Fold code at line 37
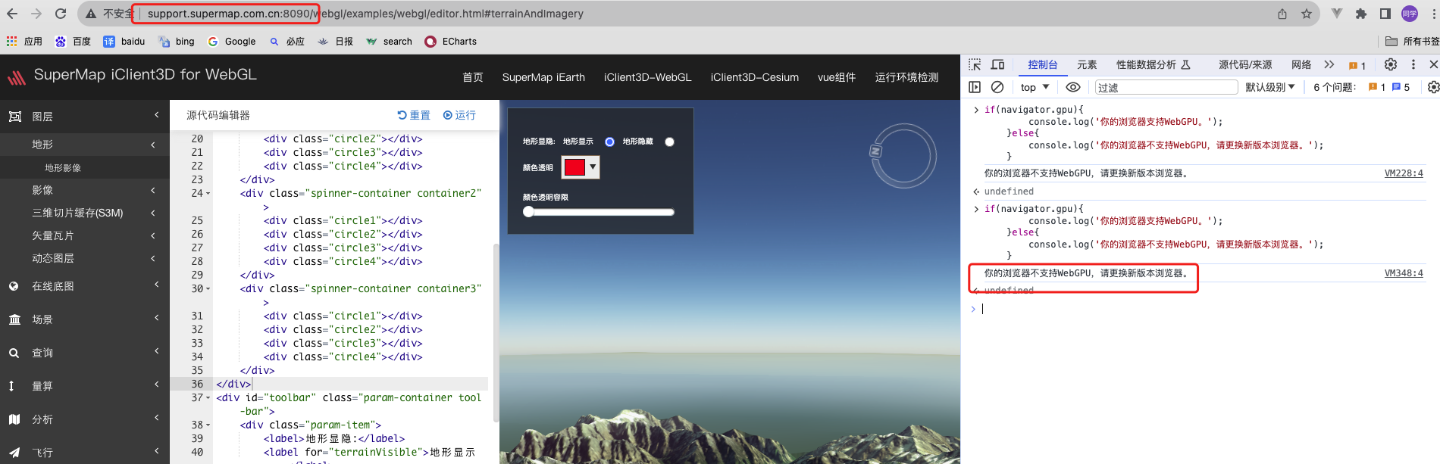Screen dimensions: 1440x464 coord(208,398)
